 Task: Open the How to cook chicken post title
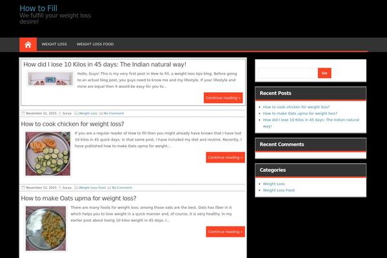tap(72, 124)
